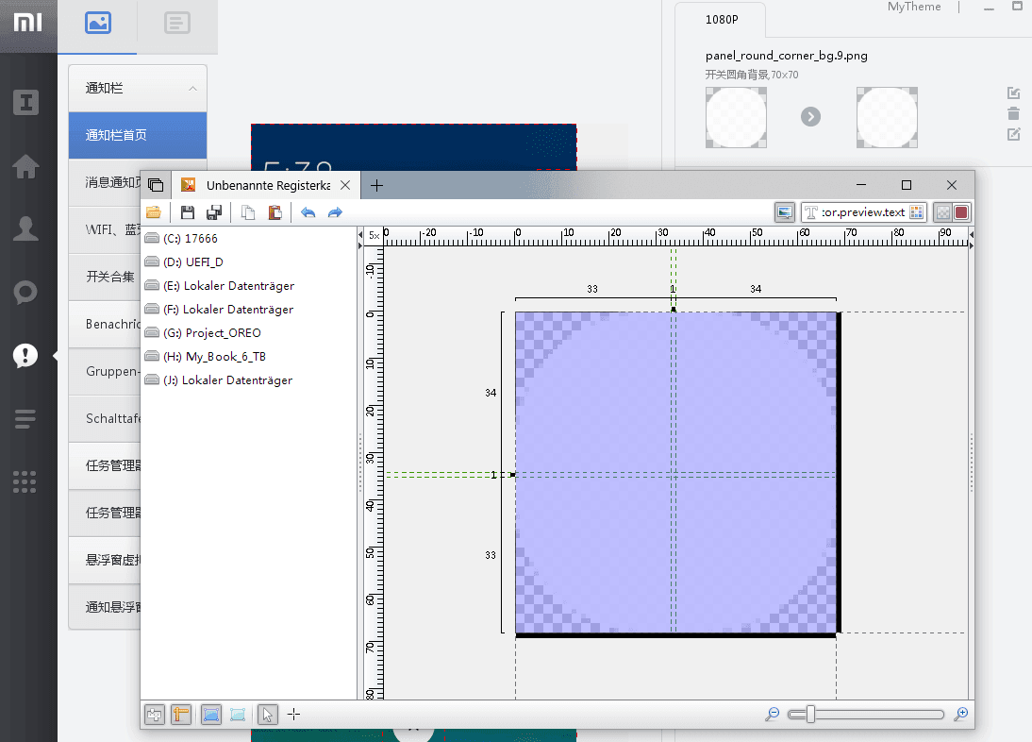Select the red background color swatch

point(961,212)
